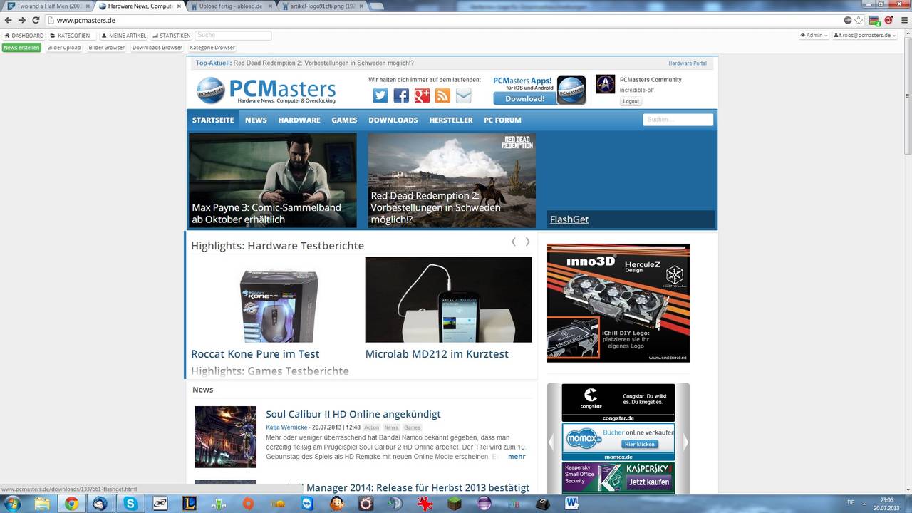Open MEINE ARTIKEL admin menu
912x513 pixels.
coord(124,35)
